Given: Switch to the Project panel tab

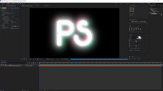Looking at the screenshot, I should click(x=2, y=5).
